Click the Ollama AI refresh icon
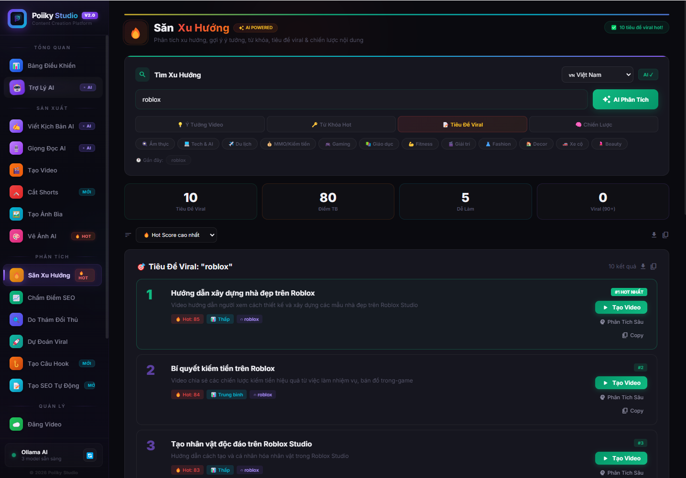Image resolution: width=686 pixels, height=478 pixels. point(89,456)
